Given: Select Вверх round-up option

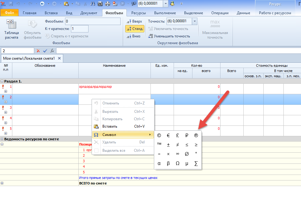Looking at the screenshot, I should click(134, 21).
